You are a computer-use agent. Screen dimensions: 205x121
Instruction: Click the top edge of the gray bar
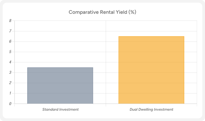click(x=60, y=68)
